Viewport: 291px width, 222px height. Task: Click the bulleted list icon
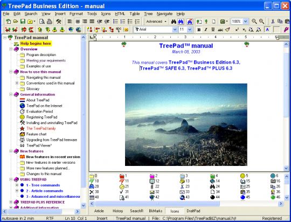click(x=115, y=22)
